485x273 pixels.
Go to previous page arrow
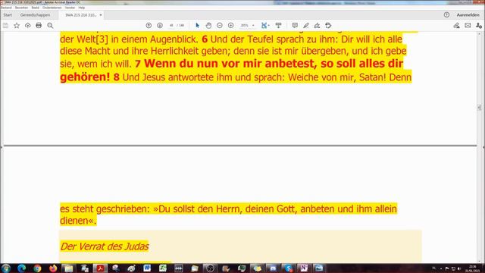(x=149, y=26)
